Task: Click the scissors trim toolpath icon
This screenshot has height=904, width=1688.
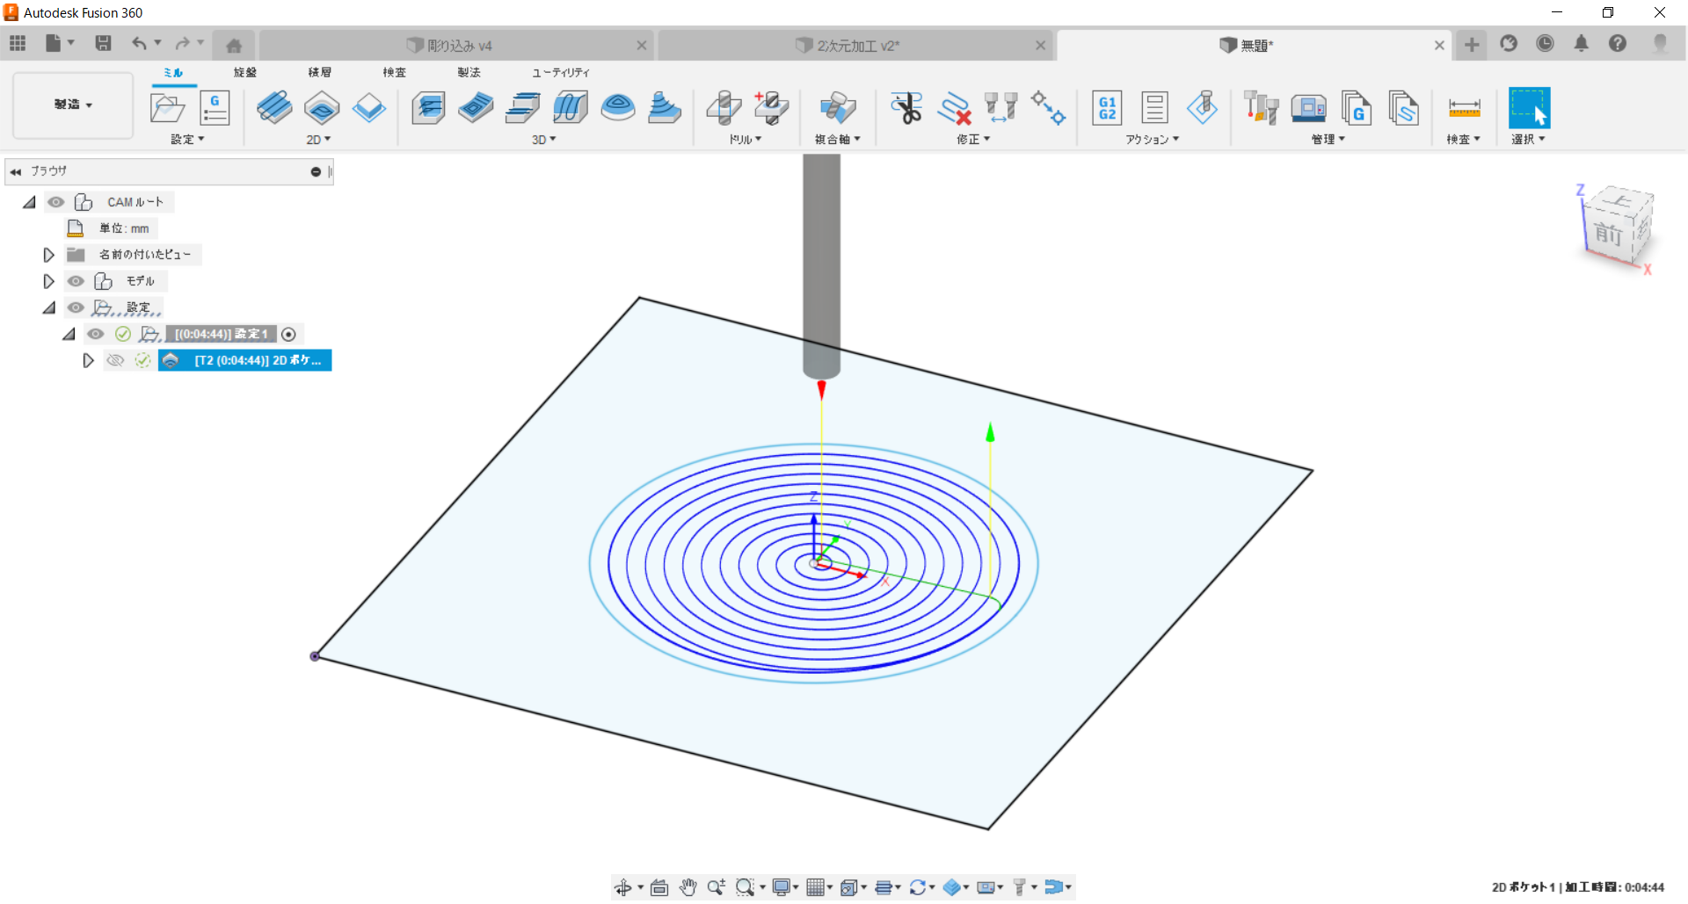Action: tap(906, 108)
